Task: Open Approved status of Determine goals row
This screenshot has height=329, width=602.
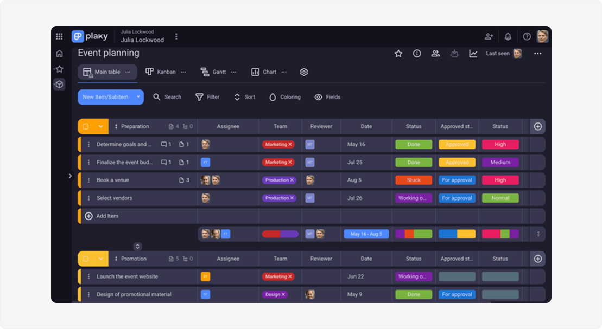Action: coord(457,145)
